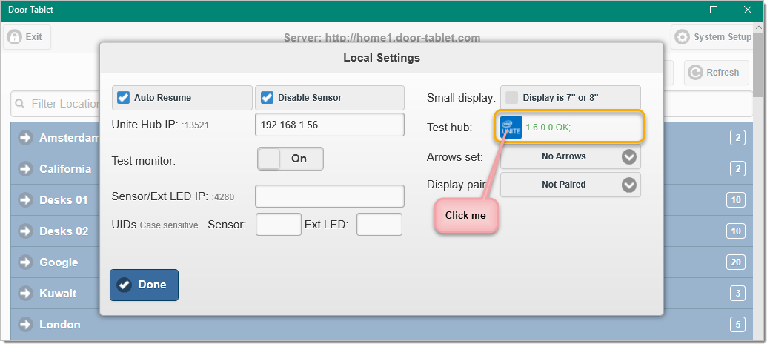
Task: Click the Sensor/Ext LED IP field
Action: [330, 196]
